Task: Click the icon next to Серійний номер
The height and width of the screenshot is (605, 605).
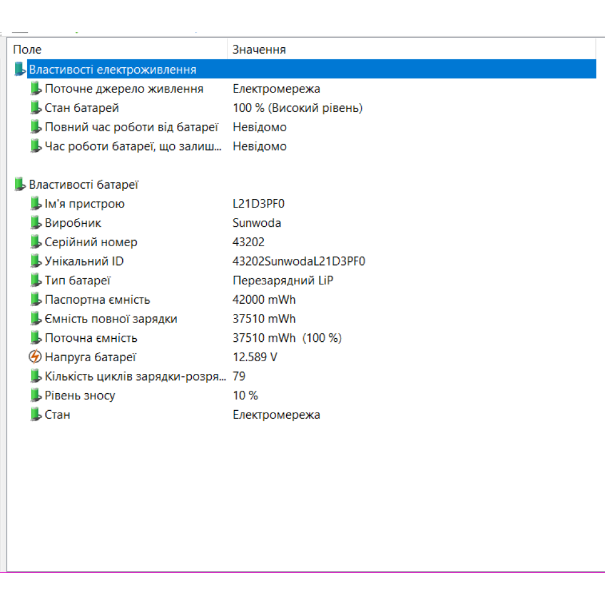Action: (x=36, y=243)
